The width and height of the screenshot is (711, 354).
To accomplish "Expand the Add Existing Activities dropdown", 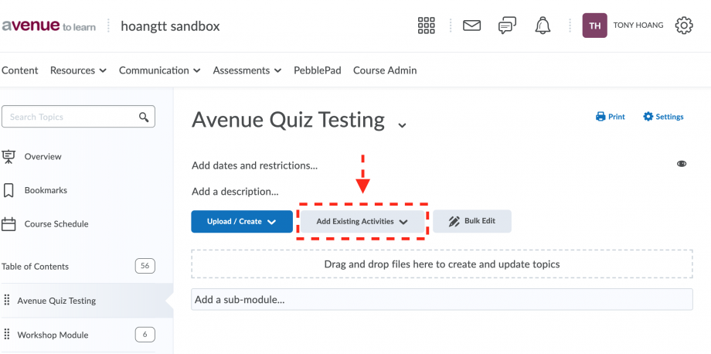I will 362,222.
